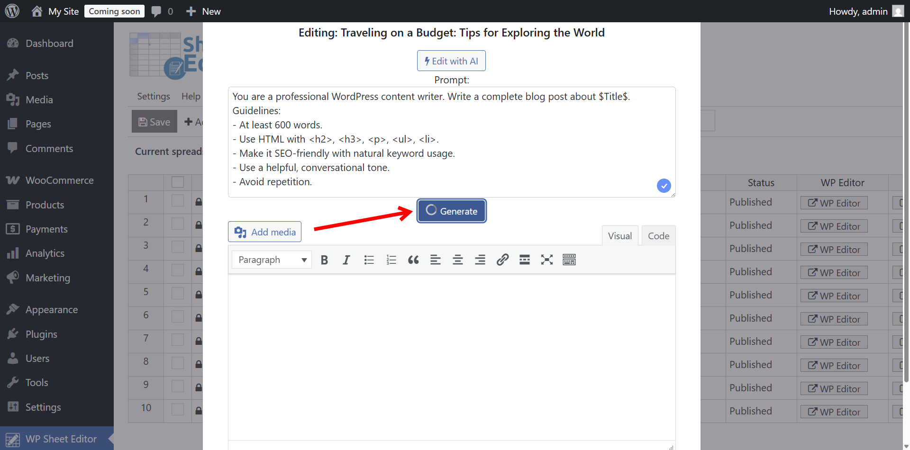Toggle checkbox for row 1
Viewport: 910px width, 450px height.
coord(178,200)
